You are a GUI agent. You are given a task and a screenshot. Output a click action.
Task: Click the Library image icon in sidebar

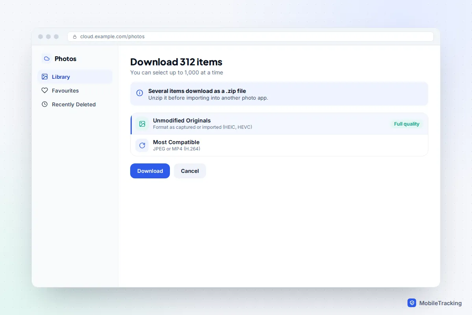click(x=44, y=77)
